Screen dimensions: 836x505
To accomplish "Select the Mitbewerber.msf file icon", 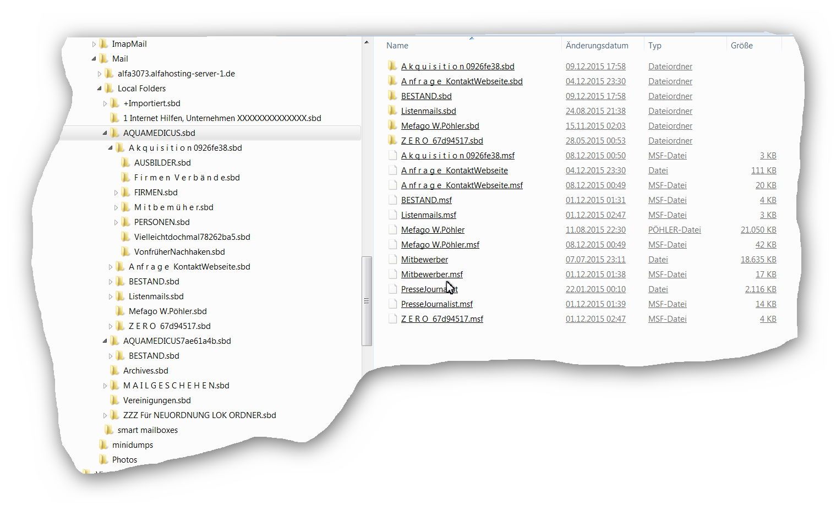I will click(392, 274).
